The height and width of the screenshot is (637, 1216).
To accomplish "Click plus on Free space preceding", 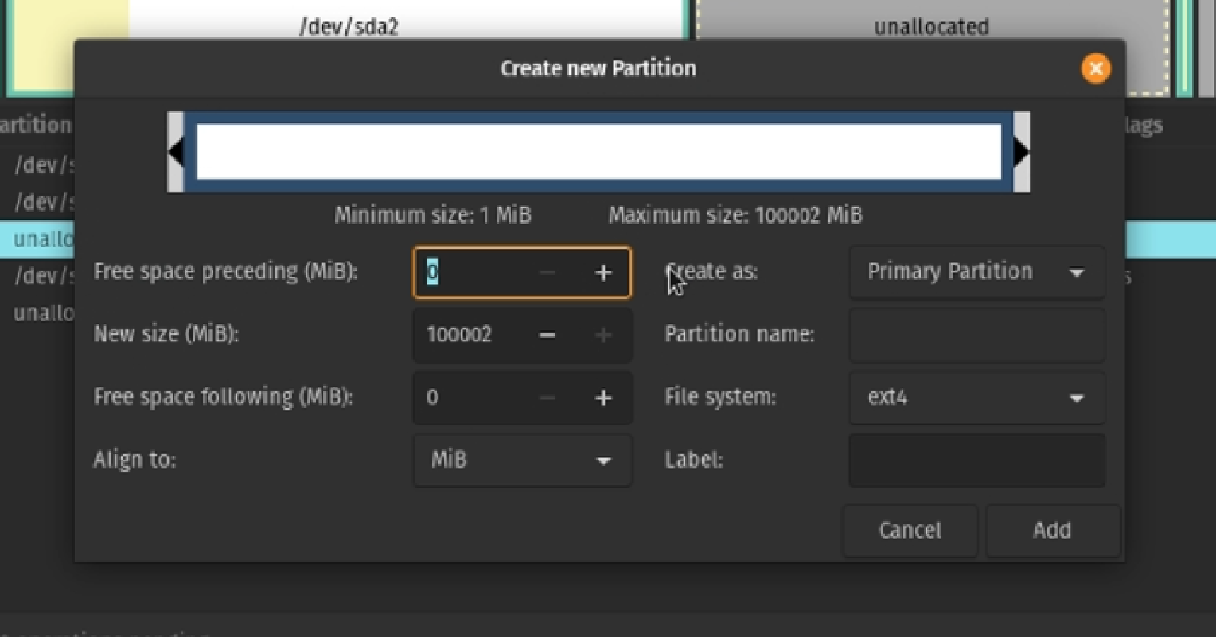I will pyautogui.click(x=603, y=272).
